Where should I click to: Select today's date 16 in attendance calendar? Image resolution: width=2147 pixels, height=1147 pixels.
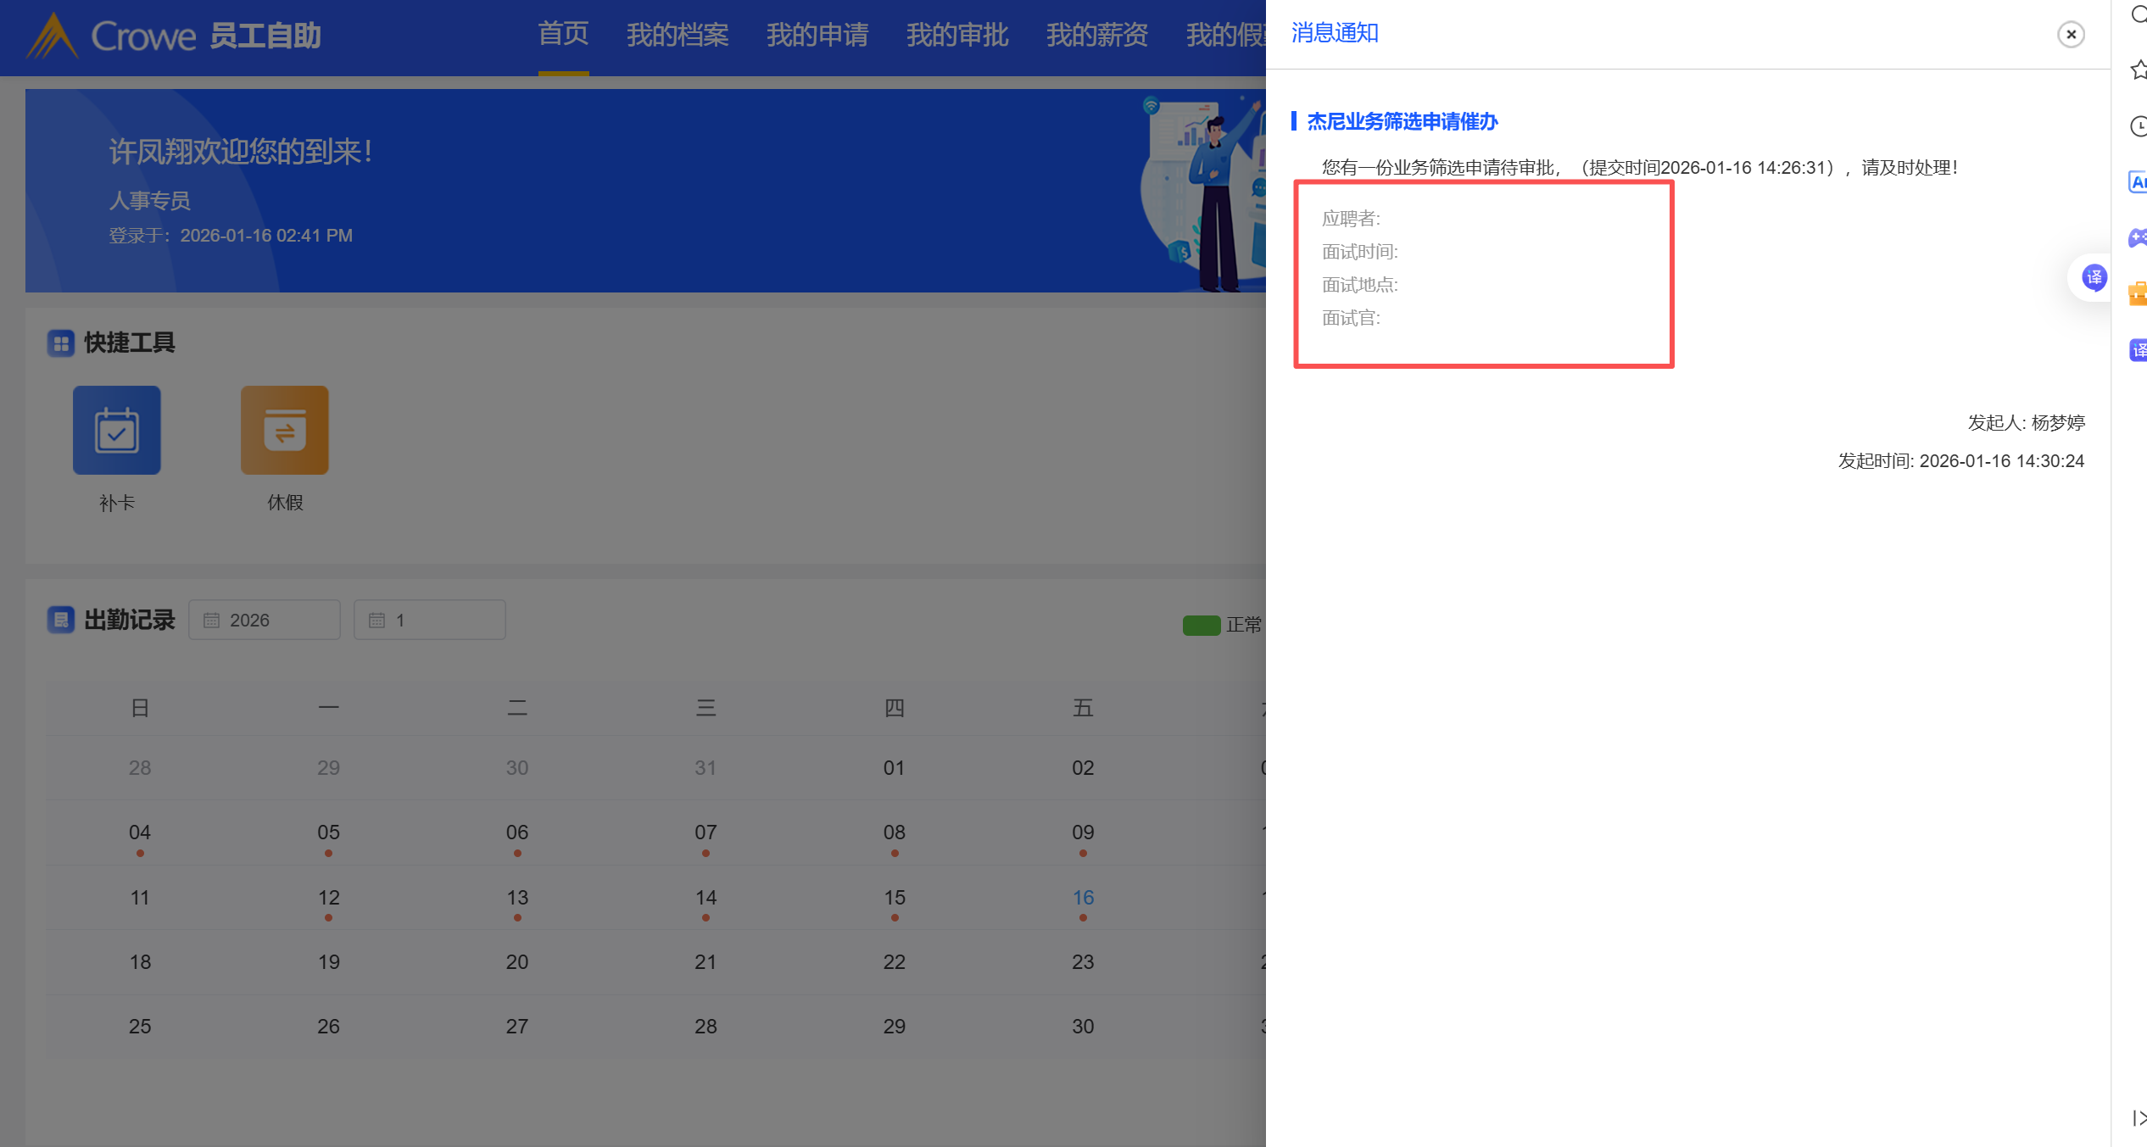1083,898
